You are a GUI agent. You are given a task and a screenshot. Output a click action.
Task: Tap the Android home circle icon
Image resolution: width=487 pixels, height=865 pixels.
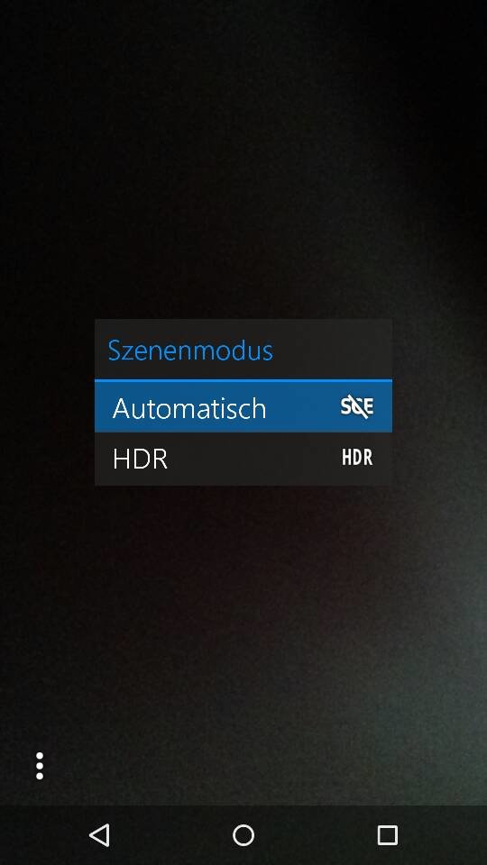(x=243, y=835)
